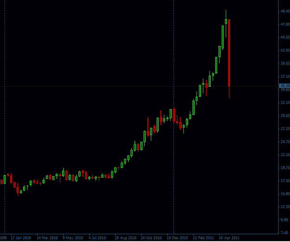The image size is (290, 242).
Task: Click the 17 Jan 2010 date label
Action: [x=21, y=238]
